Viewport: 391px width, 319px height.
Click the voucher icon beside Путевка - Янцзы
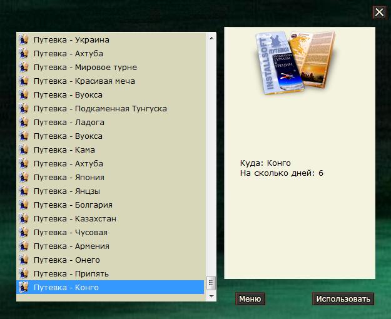click(24, 191)
